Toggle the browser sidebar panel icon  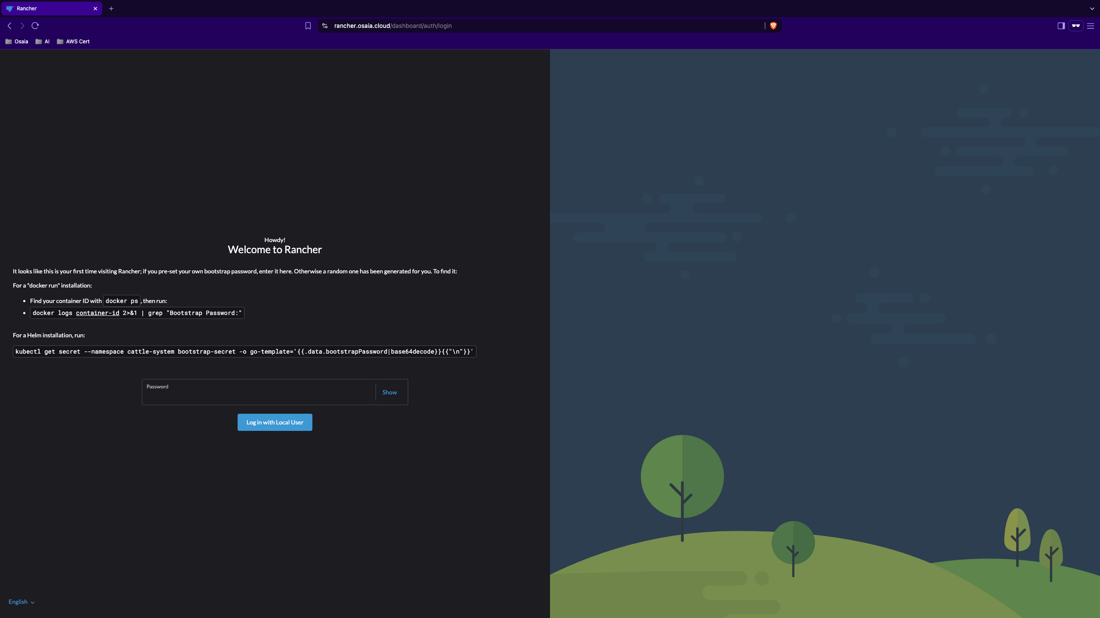coord(1061,26)
